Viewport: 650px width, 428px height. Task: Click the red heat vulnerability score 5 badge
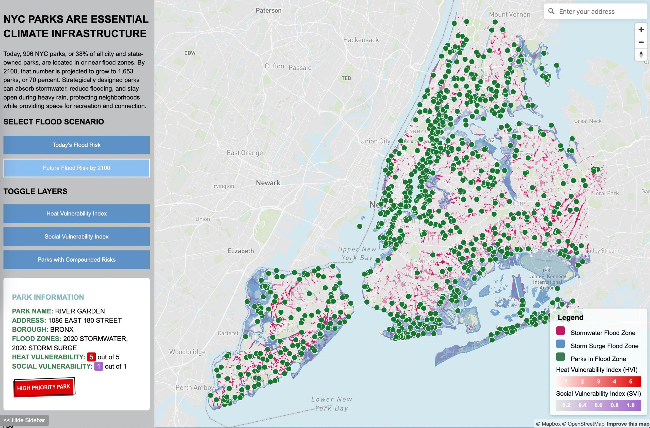pyautogui.click(x=91, y=357)
